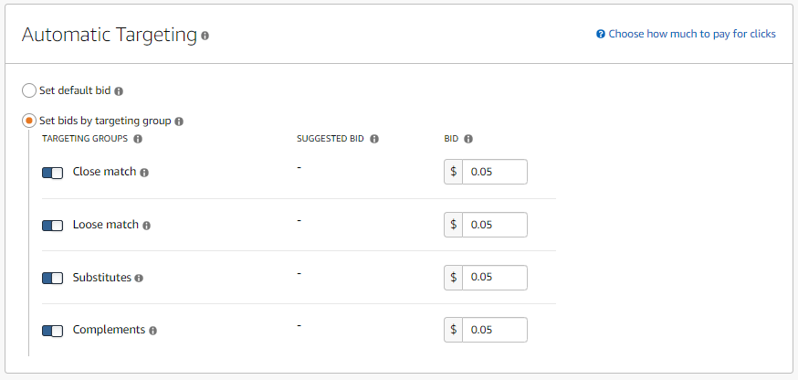The image size is (798, 380).
Task: Click info icon beside Close match
Action: [144, 173]
